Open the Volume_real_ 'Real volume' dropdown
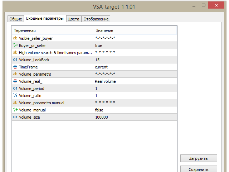Viewport: 229px width, 172px height. click(x=135, y=81)
